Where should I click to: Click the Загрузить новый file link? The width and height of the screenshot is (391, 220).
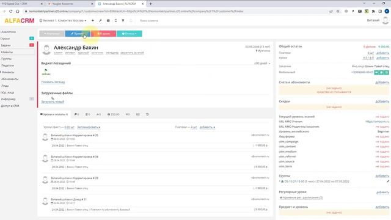point(53,102)
